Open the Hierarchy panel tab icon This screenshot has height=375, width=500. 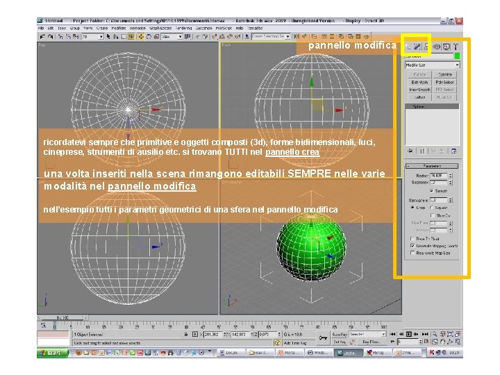[426, 47]
